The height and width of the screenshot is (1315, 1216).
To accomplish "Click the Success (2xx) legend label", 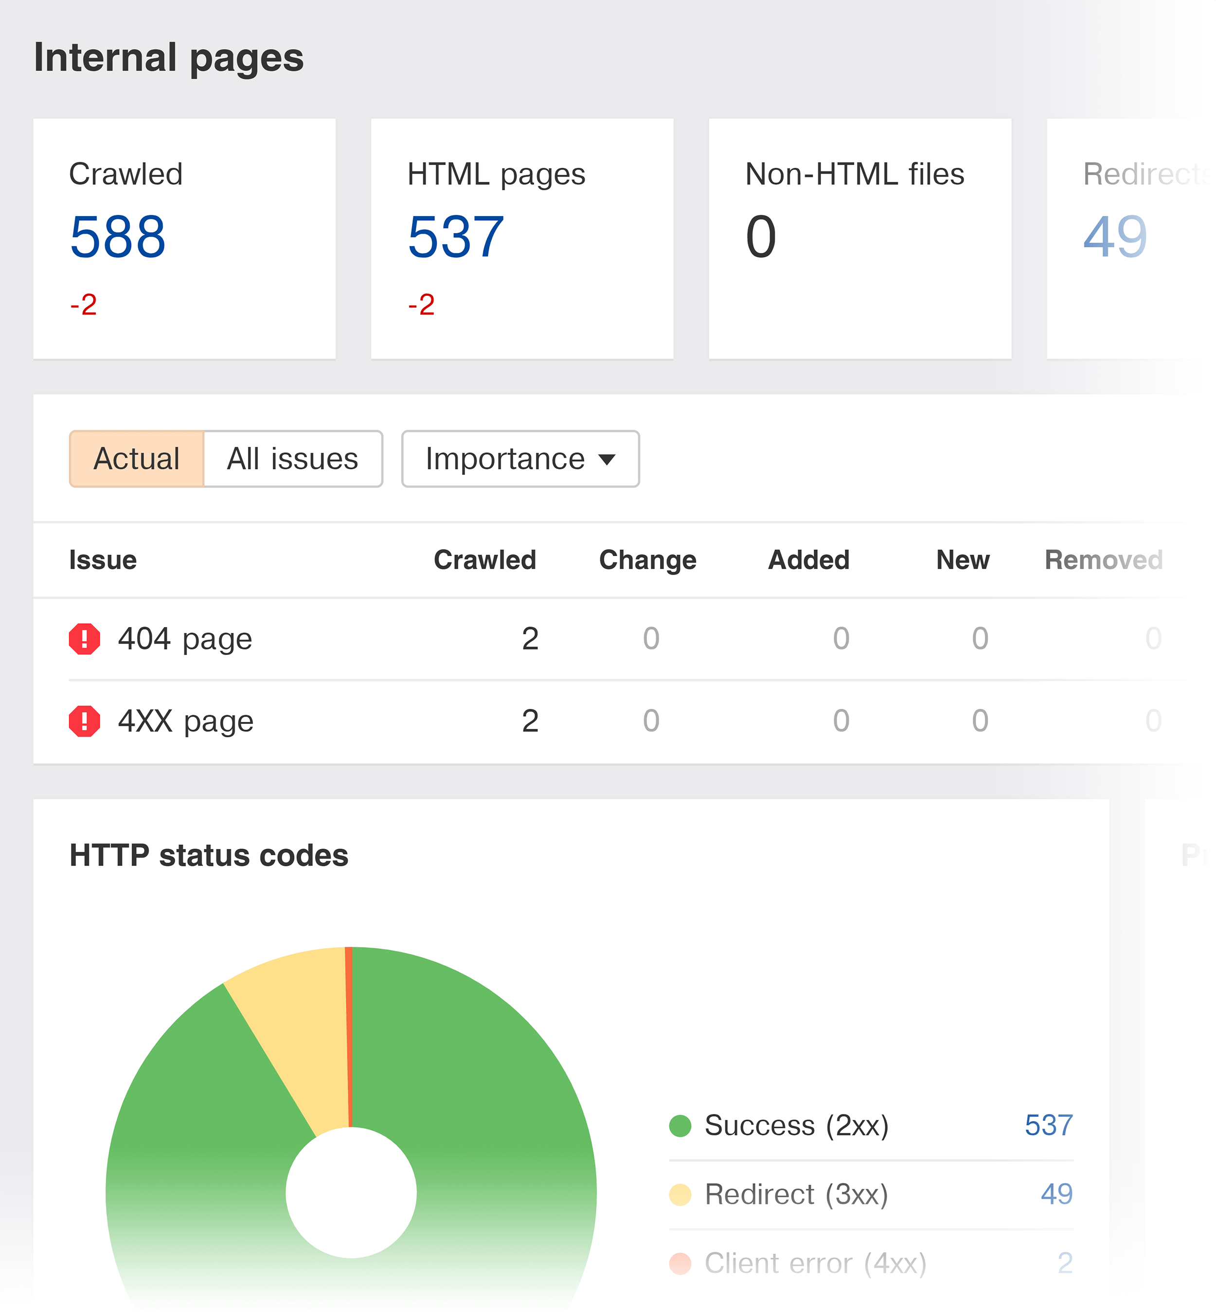I will 797,1126.
